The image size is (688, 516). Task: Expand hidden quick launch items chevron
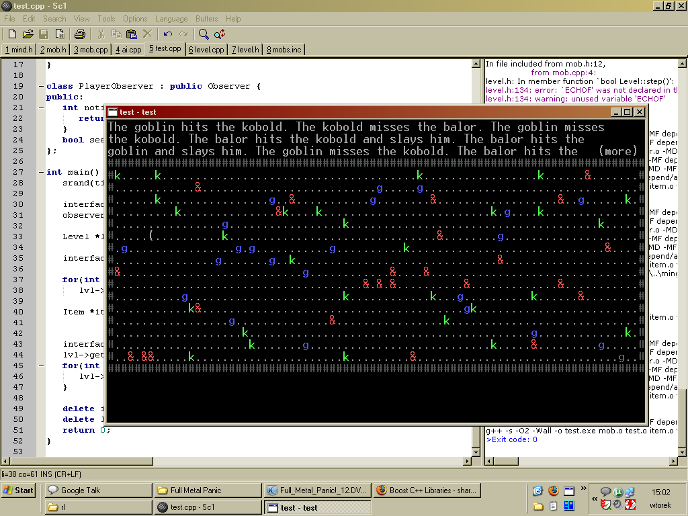point(583,488)
